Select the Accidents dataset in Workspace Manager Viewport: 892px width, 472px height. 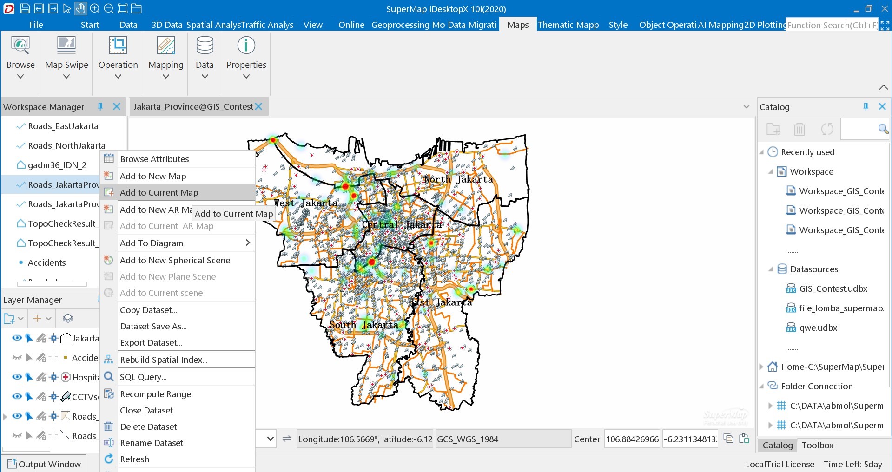(46, 262)
